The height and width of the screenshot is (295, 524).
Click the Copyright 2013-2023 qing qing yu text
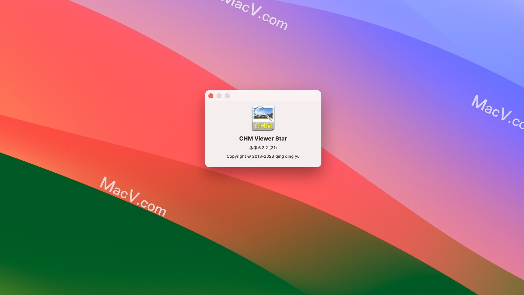pos(263,156)
